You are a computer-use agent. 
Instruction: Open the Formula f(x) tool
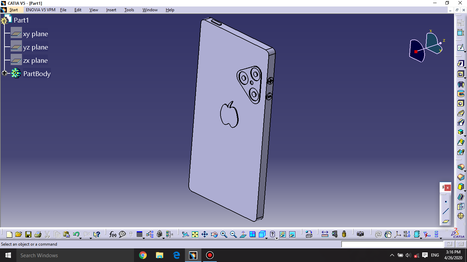pyautogui.click(x=113, y=234)
